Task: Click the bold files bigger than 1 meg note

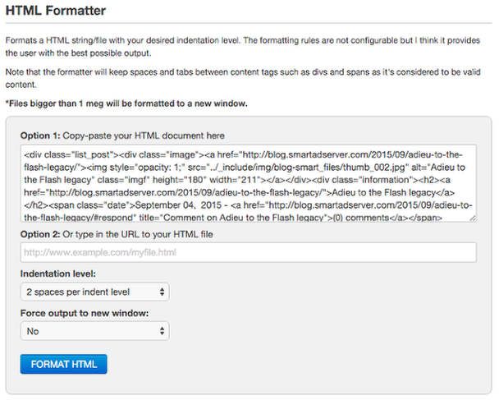Action: (x=126, y=104)
